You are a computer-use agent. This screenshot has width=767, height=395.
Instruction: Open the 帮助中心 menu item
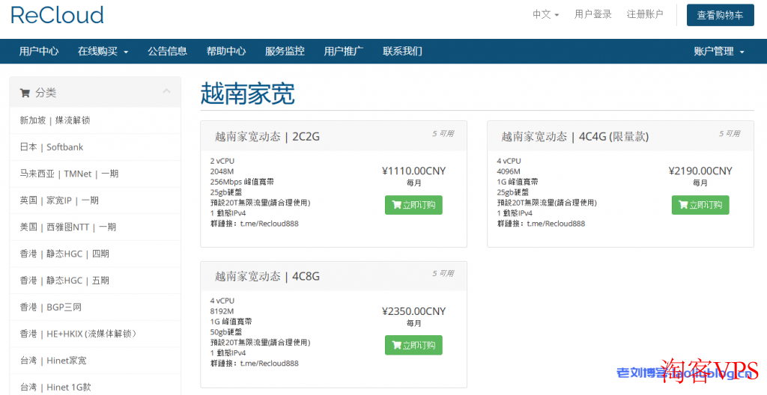point(226,52)
